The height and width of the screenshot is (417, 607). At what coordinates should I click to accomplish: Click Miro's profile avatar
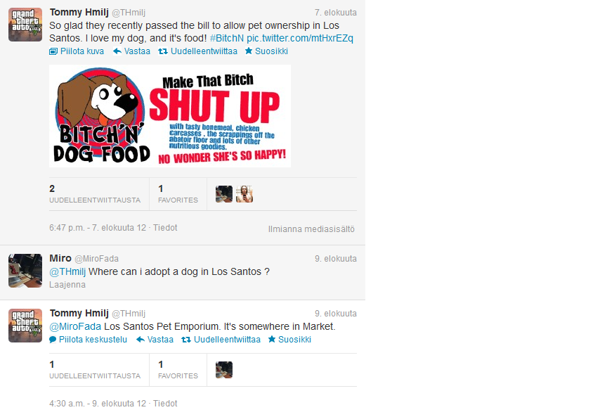click(x=25, y=271)
